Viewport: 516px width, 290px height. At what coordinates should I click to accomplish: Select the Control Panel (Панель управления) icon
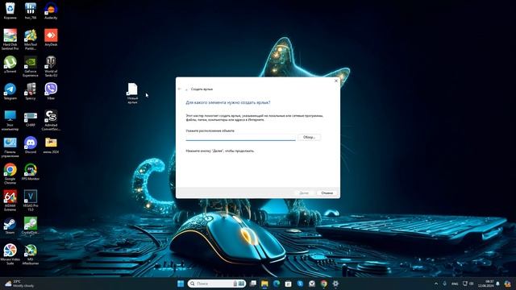(10, 147)
